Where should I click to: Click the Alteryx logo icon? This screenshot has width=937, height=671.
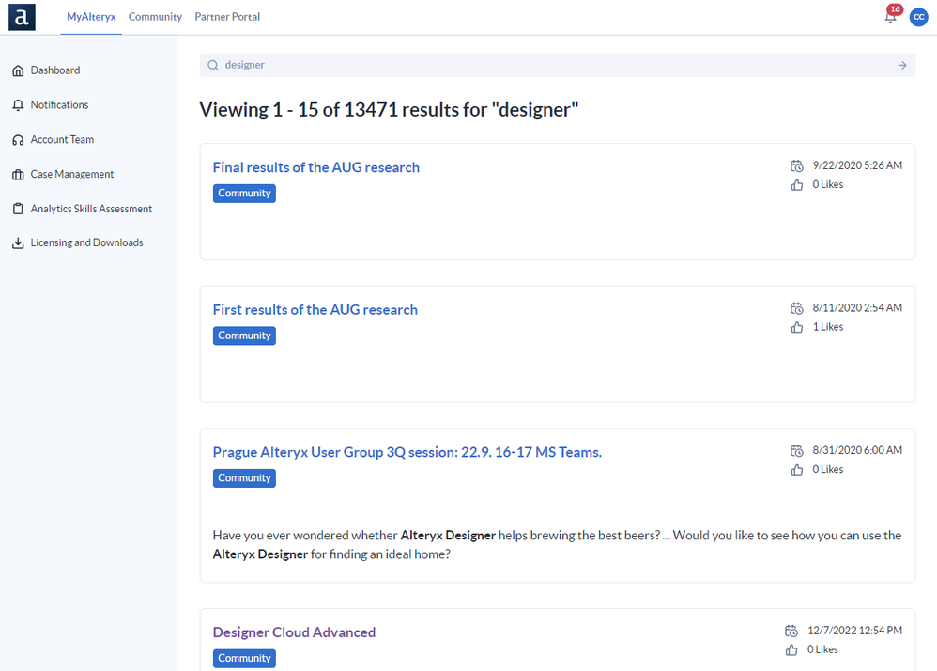pyautogui.click(x=22, y=17)
